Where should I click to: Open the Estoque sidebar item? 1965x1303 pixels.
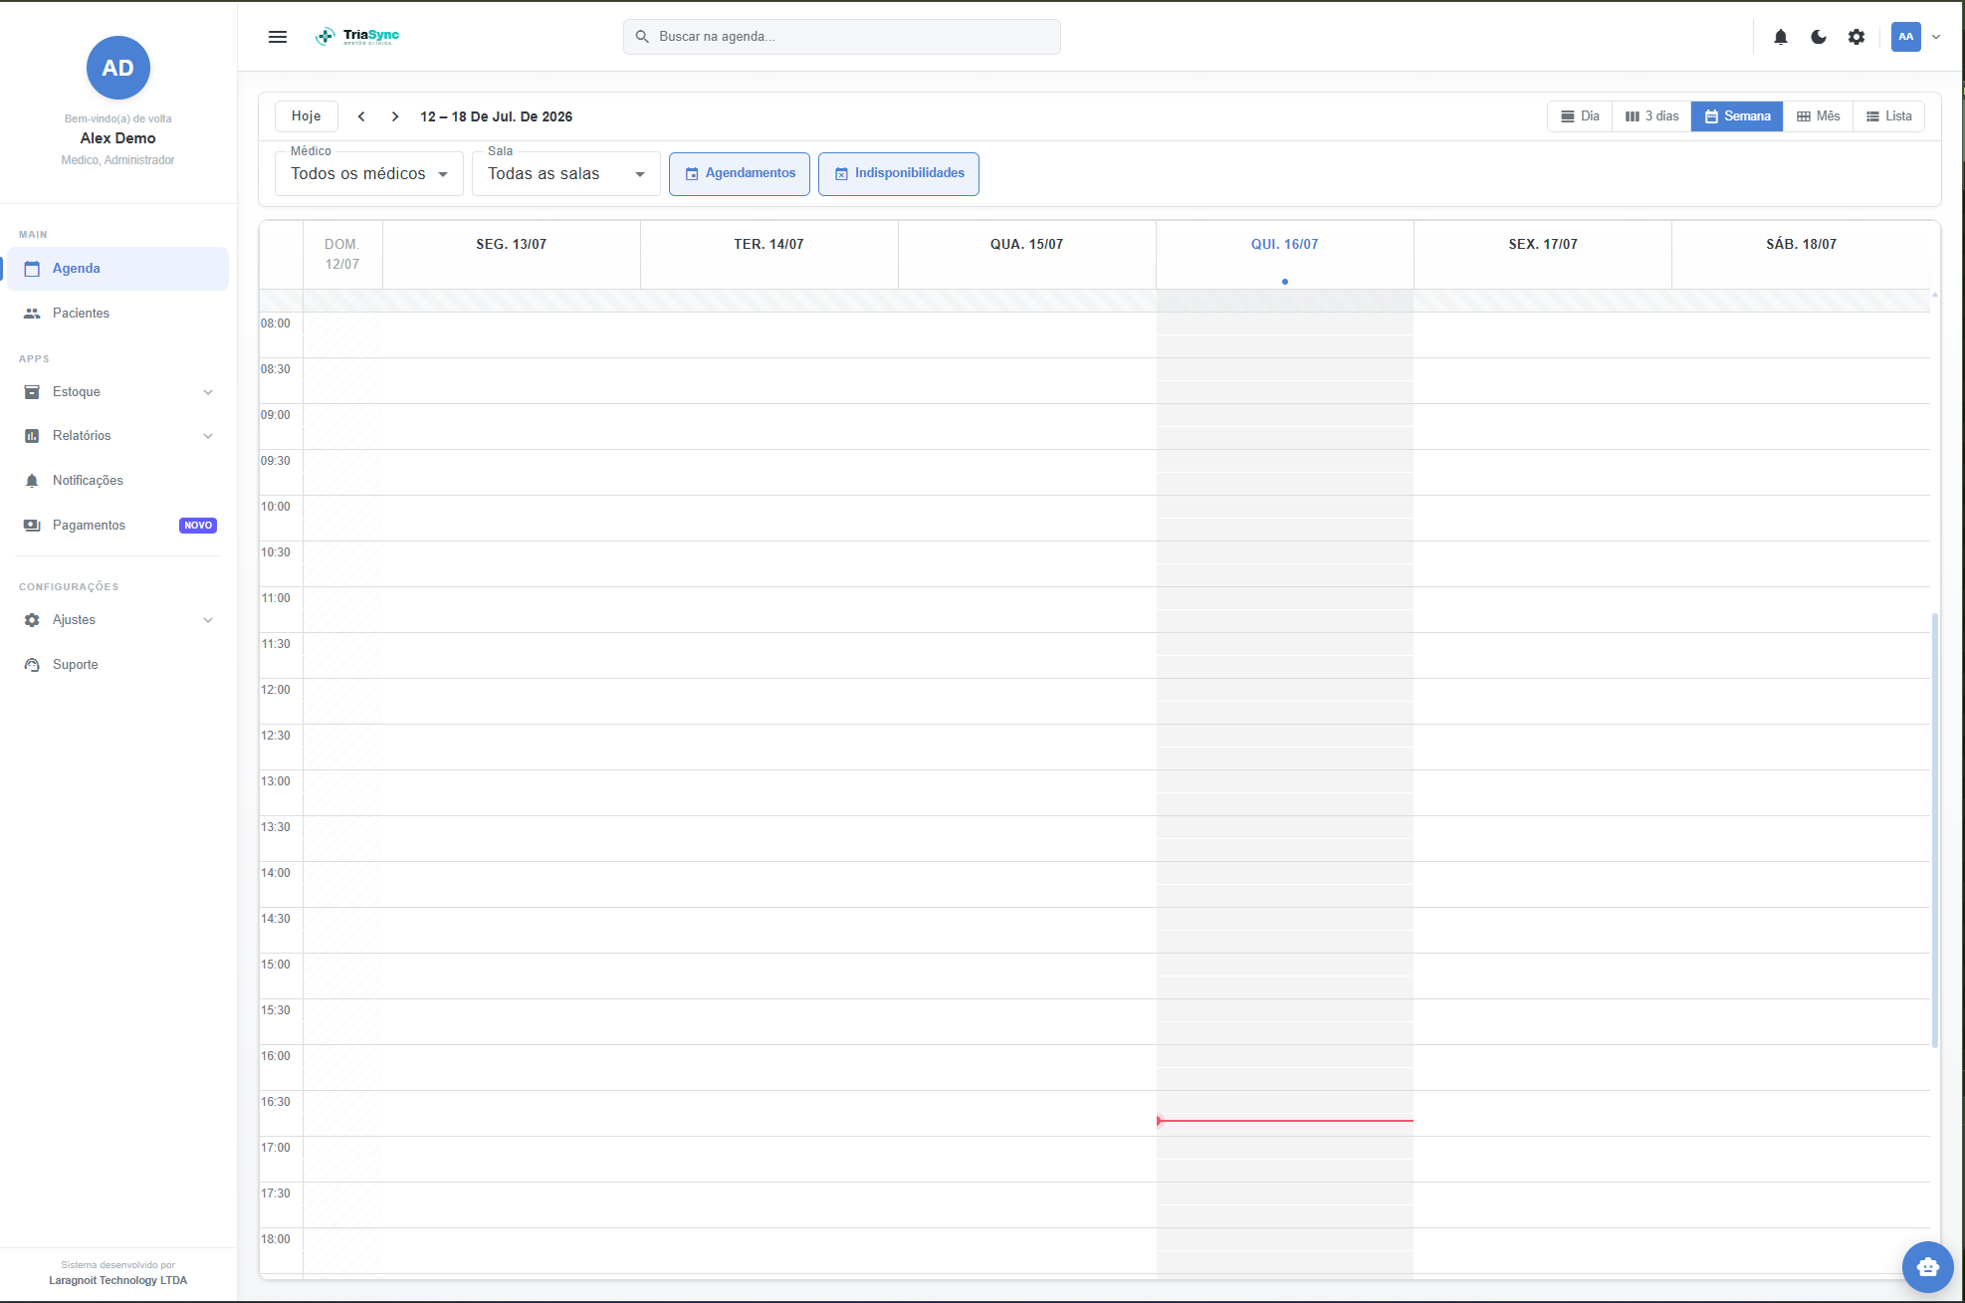117,392
